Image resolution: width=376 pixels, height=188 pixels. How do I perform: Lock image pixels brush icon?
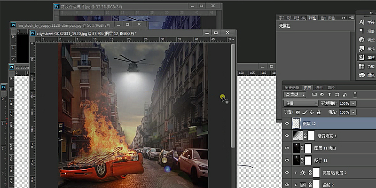click(x=305, y=112)
